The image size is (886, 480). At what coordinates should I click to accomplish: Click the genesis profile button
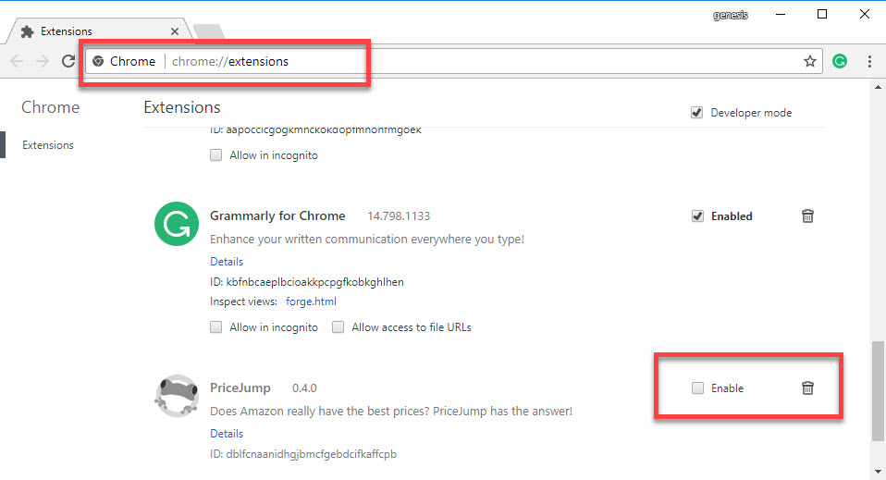click(x=731, y=16)
